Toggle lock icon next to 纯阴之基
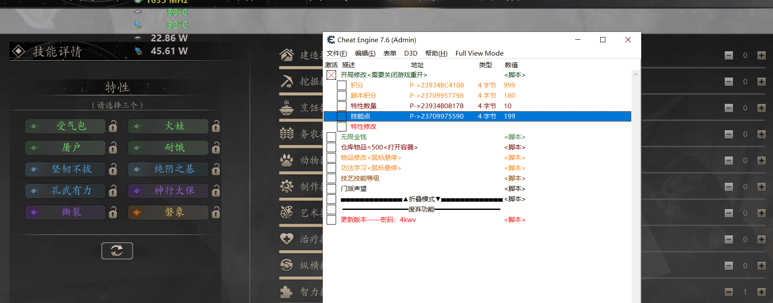Image resolution: width=773 pixels, height=303 pixels. point(216,169)
